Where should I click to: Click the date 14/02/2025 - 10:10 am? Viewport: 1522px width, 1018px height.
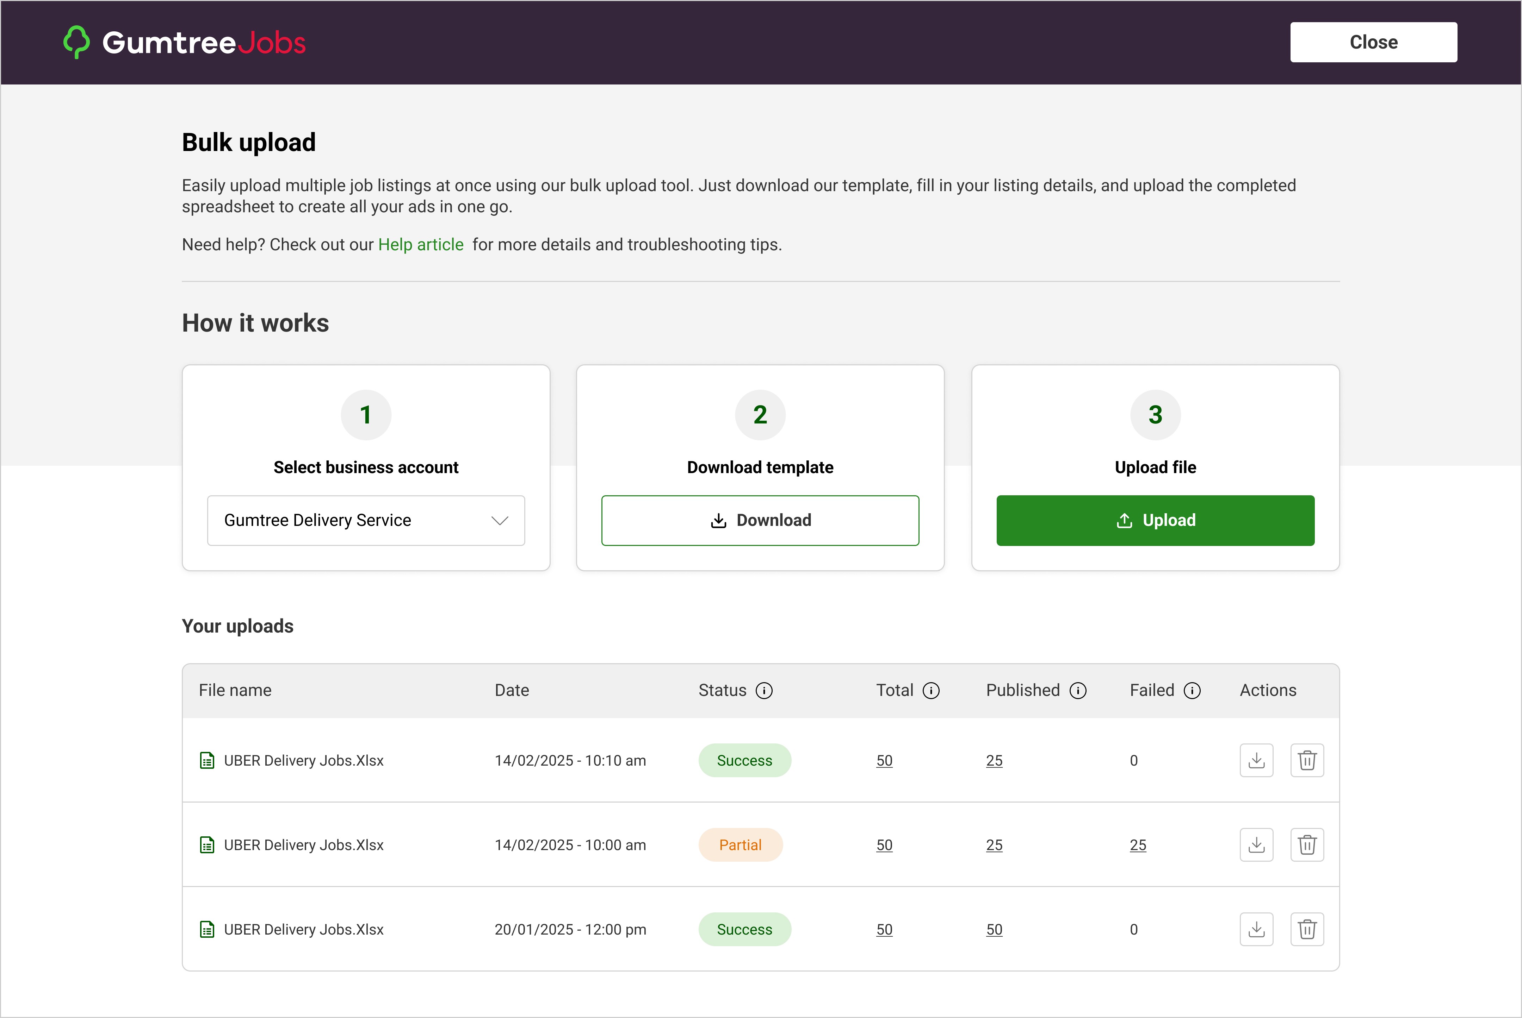click(x=571, y=760)
